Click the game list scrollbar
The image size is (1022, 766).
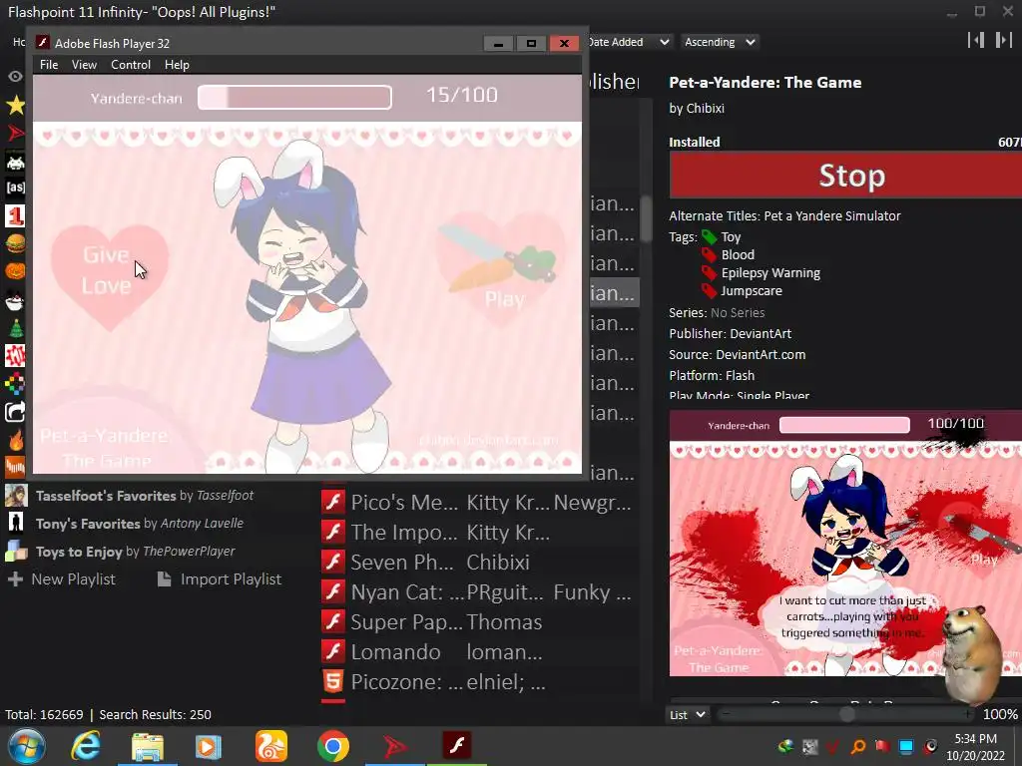[x=646, y=218]
